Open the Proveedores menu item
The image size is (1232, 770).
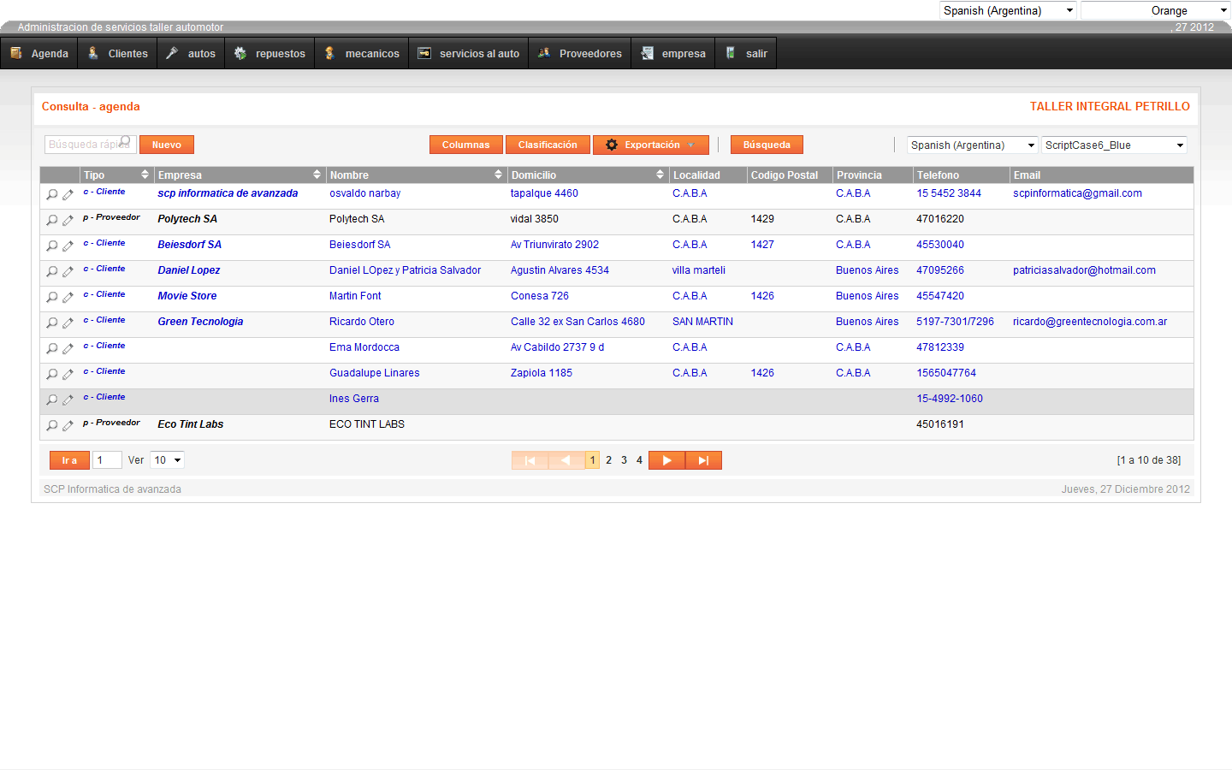(580, 53)
